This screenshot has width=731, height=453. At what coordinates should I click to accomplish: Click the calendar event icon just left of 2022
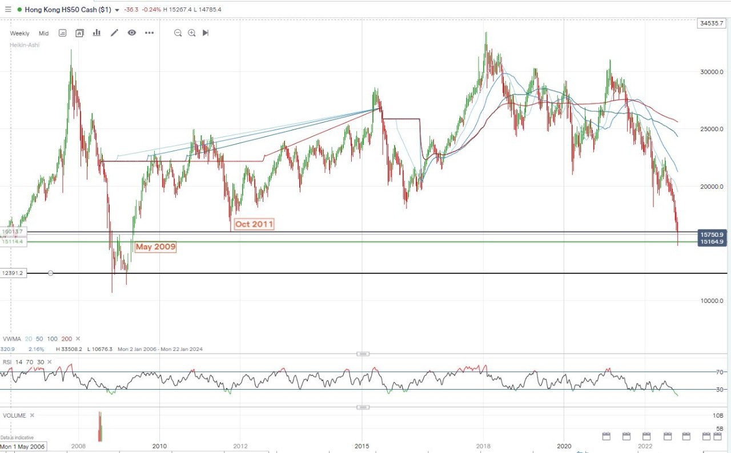tap(626, 436)
